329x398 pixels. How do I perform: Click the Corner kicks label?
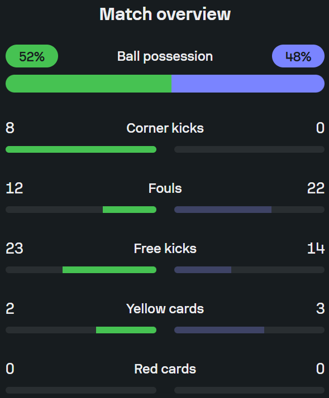pyautogui.click(x=165, y=128)
